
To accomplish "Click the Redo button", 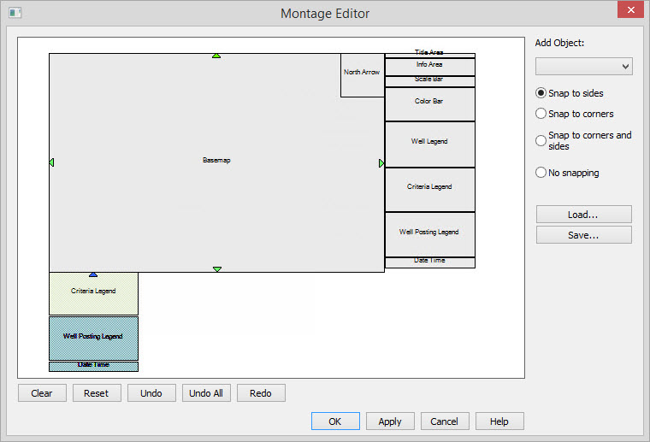I will tap(261, 393).
